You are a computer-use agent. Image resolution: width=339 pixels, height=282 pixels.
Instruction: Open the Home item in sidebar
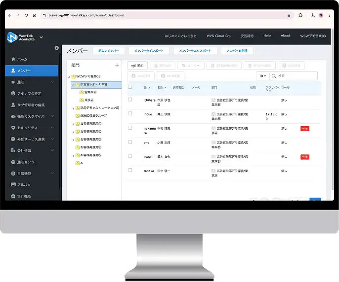tap(32, 59)
